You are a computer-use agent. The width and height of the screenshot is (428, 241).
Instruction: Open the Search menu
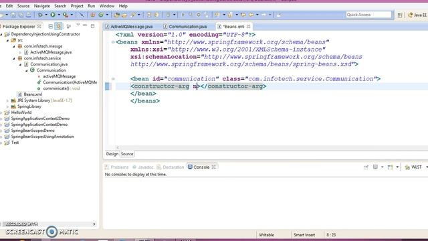(x=60, y=6)
